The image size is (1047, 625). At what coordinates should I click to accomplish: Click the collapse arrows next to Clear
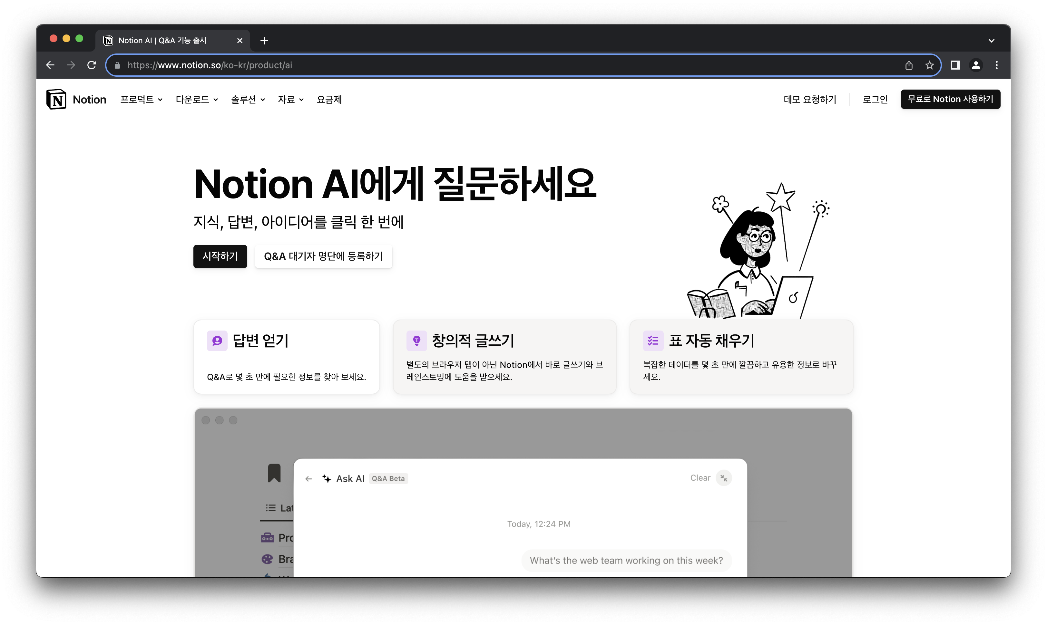pos(724,477)
